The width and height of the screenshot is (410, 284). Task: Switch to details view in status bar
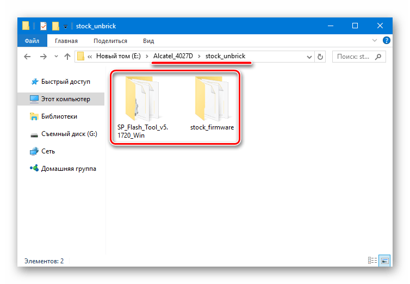click(x=372, y=261)
